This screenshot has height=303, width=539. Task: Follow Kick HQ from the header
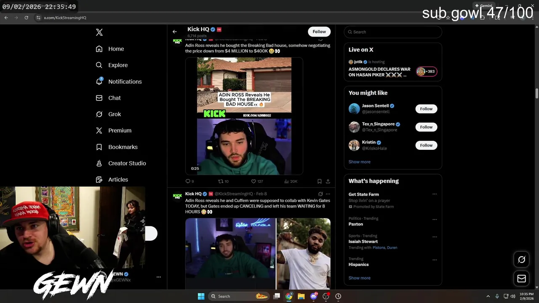(319, 32)
